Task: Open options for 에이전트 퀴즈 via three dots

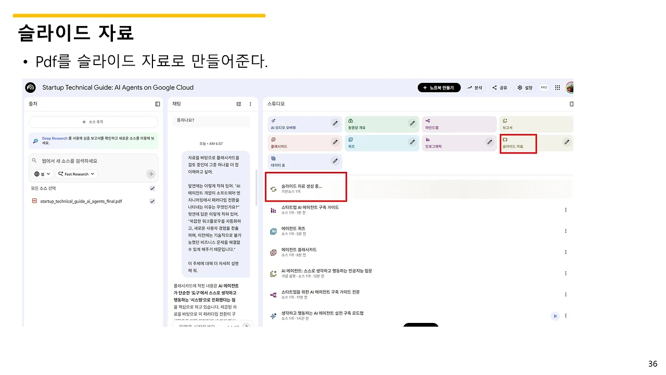Action: (x=566, y=231)
